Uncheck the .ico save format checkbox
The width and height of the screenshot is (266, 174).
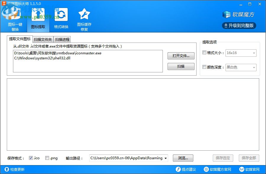(31, 158)
